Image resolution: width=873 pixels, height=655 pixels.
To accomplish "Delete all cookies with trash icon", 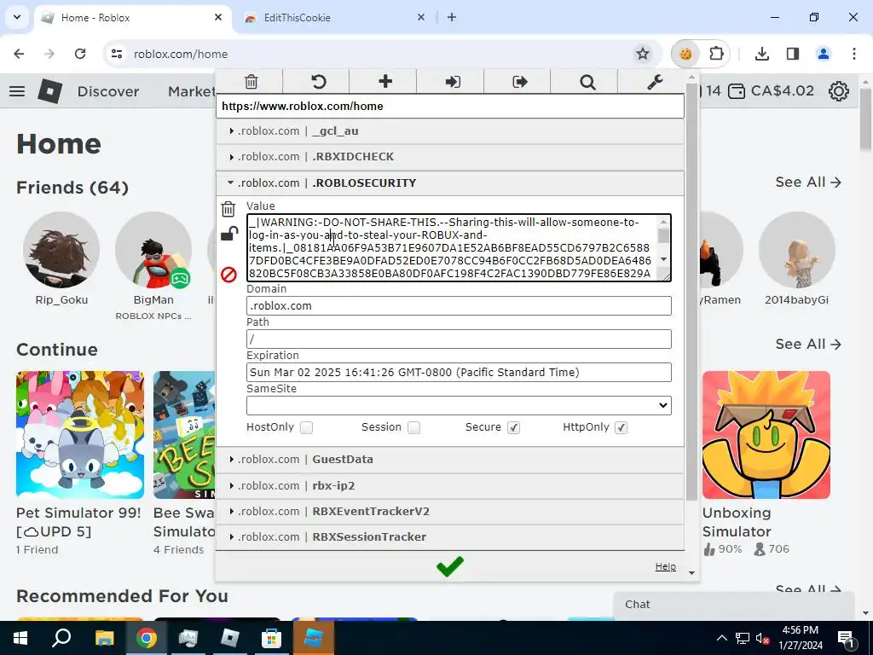I will click(251, 82).
